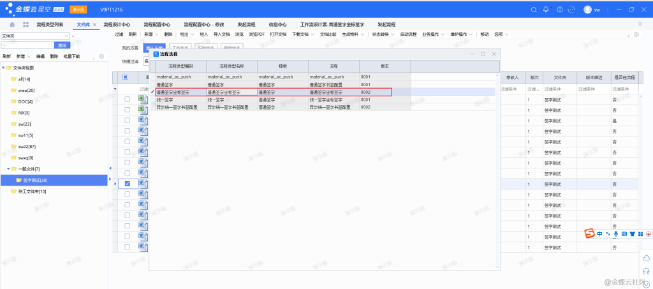Viewport: 653px width, 289px height.
Task: Expand the overflow tabs double chevron
Action: point(640,24)
